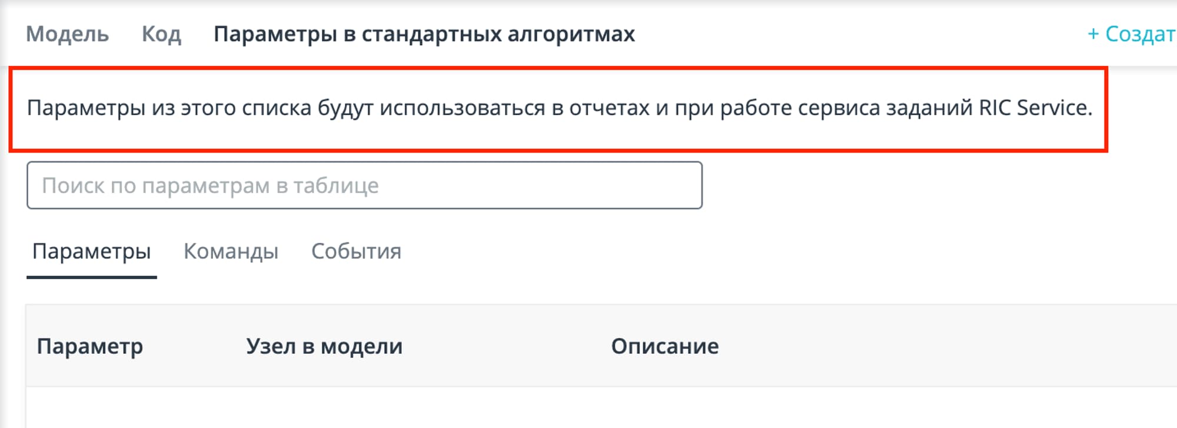This screenshot has height=428, width=1177.
Task: Open the Модель tab
Action: coord(67,34)
